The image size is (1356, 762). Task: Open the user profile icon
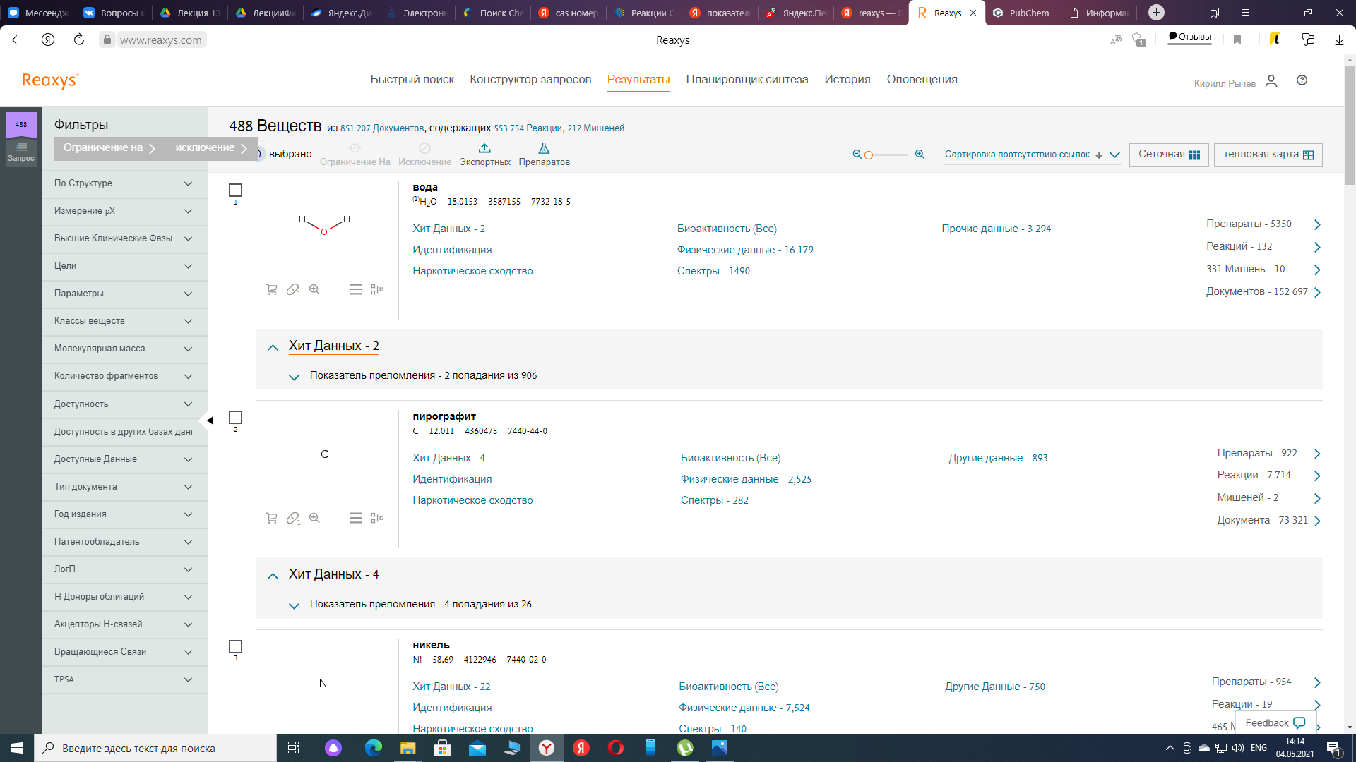click(1271, 81)
